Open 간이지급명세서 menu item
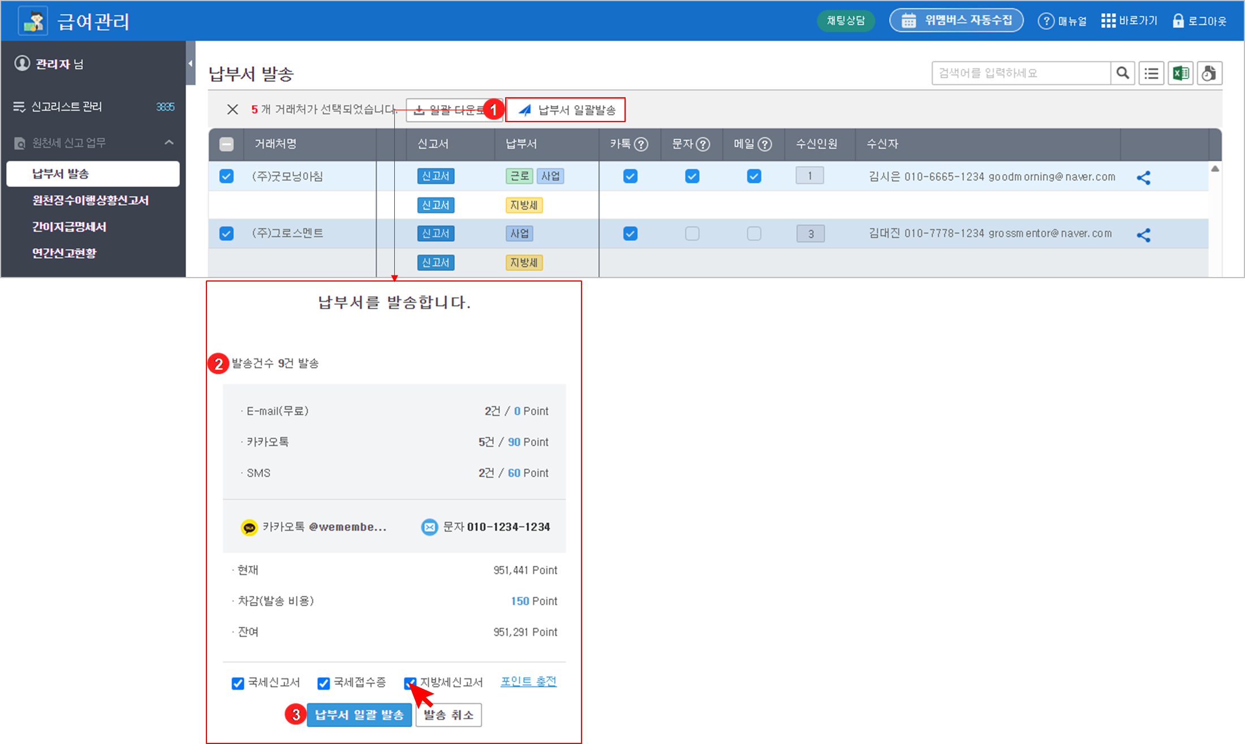Screen dimensions: 1245x744 click(69, 227)
